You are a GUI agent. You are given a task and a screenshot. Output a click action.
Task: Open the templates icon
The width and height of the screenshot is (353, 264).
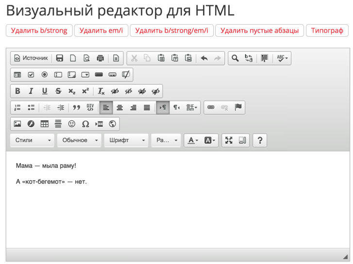pos(116,58)
